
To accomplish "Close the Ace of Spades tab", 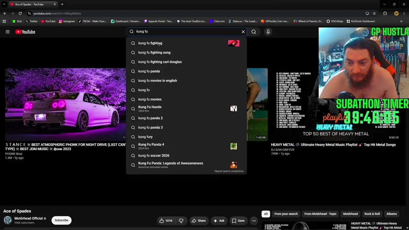I will click(55, 4).
